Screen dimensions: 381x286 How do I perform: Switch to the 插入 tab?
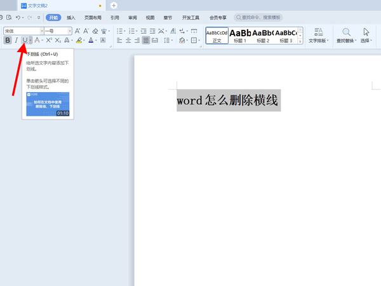click(71, 18)
